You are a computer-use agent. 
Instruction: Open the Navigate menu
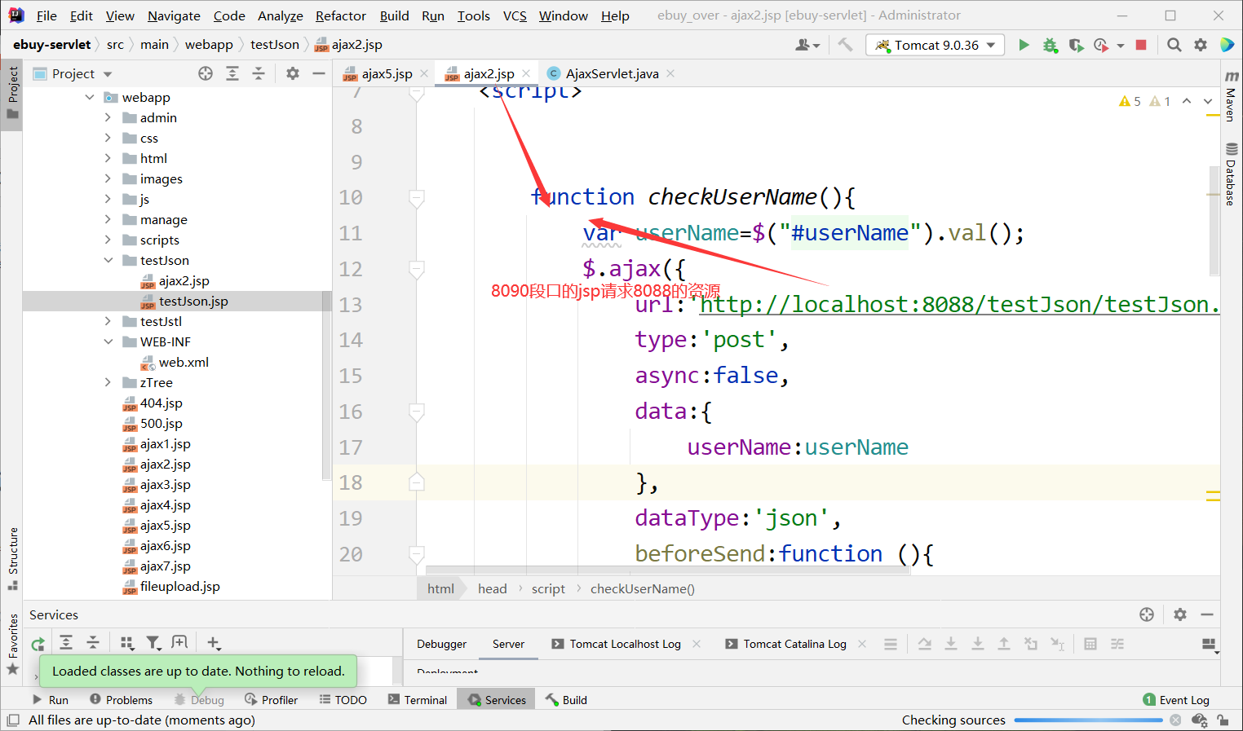(x=174, y=15)
